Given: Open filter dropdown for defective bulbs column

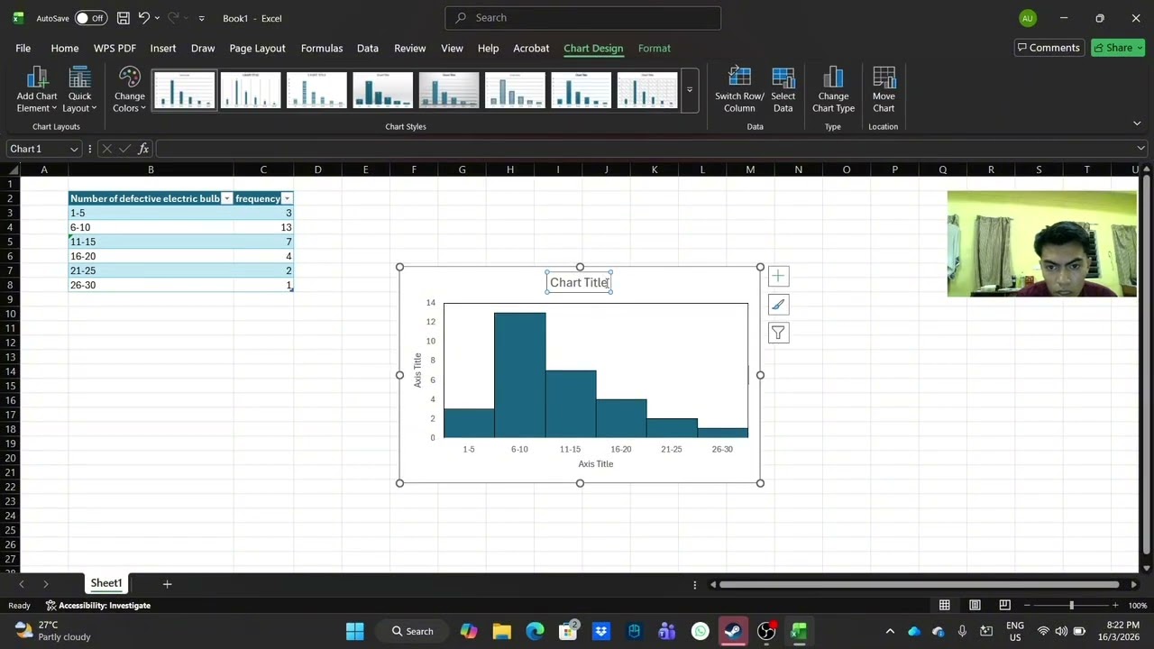Looking at the screenshot, I should (x=227, y=198).
